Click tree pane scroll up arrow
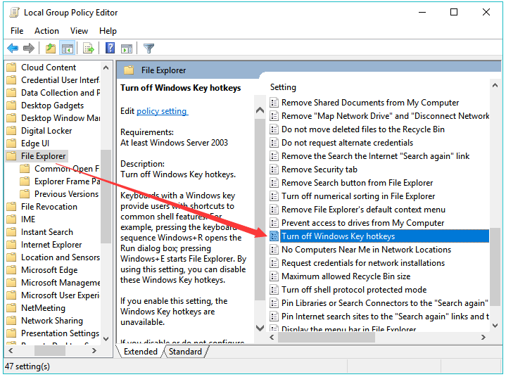Image resolution: width=506 pixels, height=377 pixels. coord(106,68)
